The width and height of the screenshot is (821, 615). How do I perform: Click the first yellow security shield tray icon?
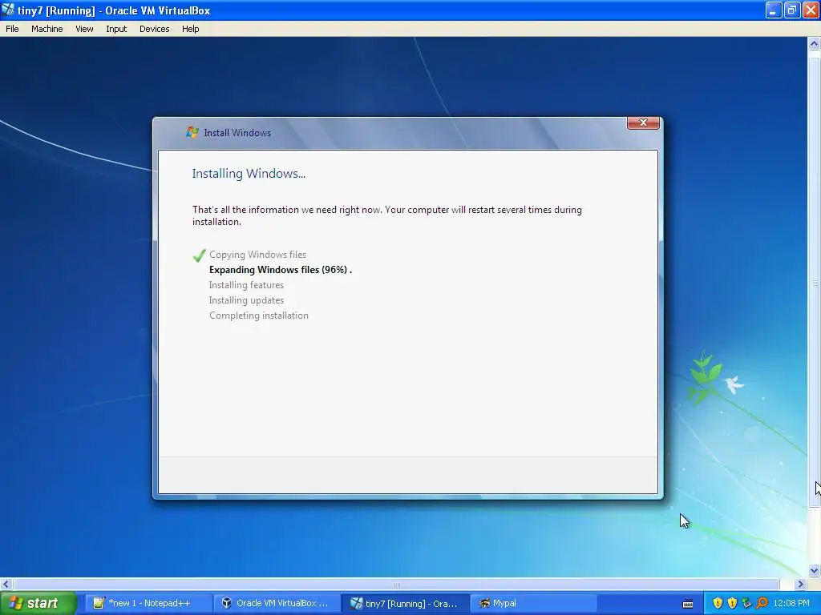click(x=718, y=604)
